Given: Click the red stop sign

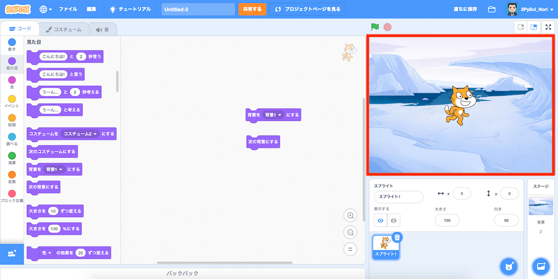Looking at the screenshot, I should pyautogui.click(x=388, y=27).
